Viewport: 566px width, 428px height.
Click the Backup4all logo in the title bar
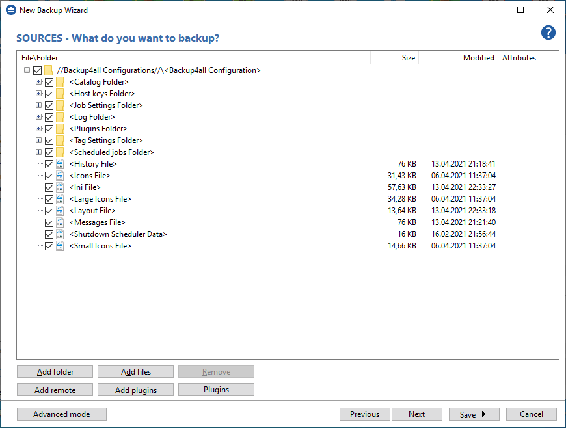coord(11,10)
